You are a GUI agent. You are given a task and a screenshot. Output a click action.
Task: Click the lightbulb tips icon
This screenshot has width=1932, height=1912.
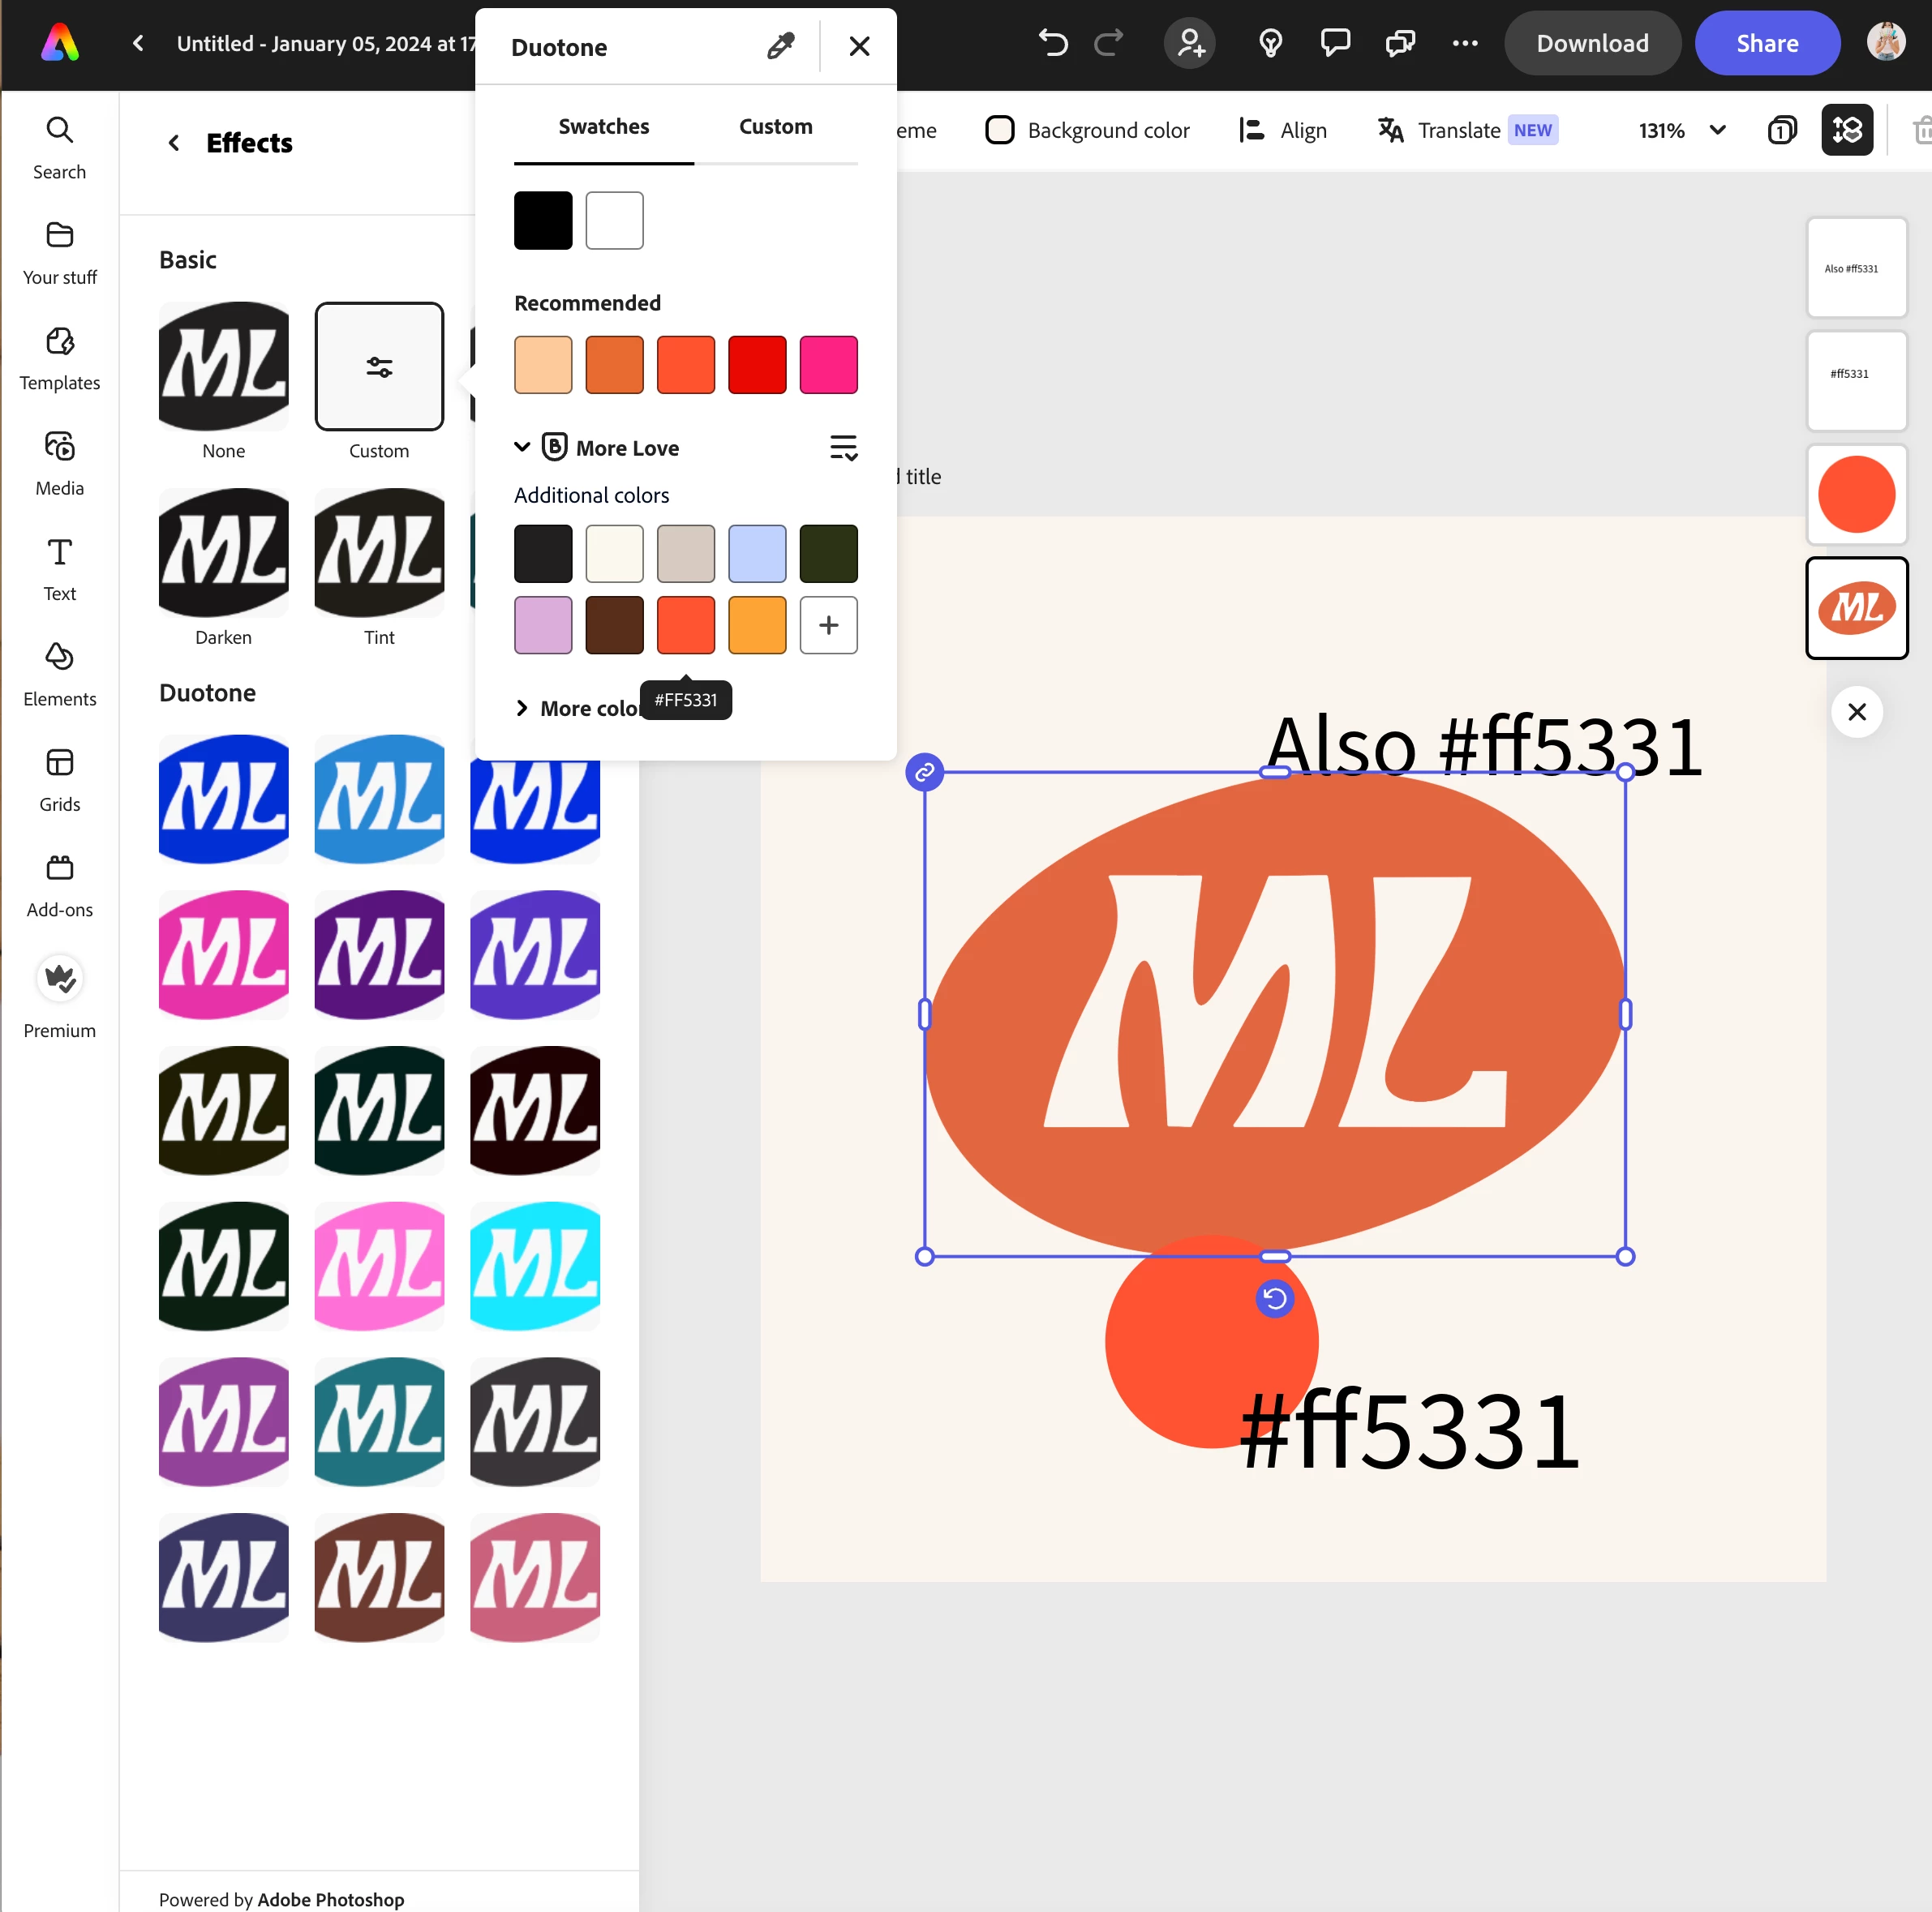coord(1270,43)
